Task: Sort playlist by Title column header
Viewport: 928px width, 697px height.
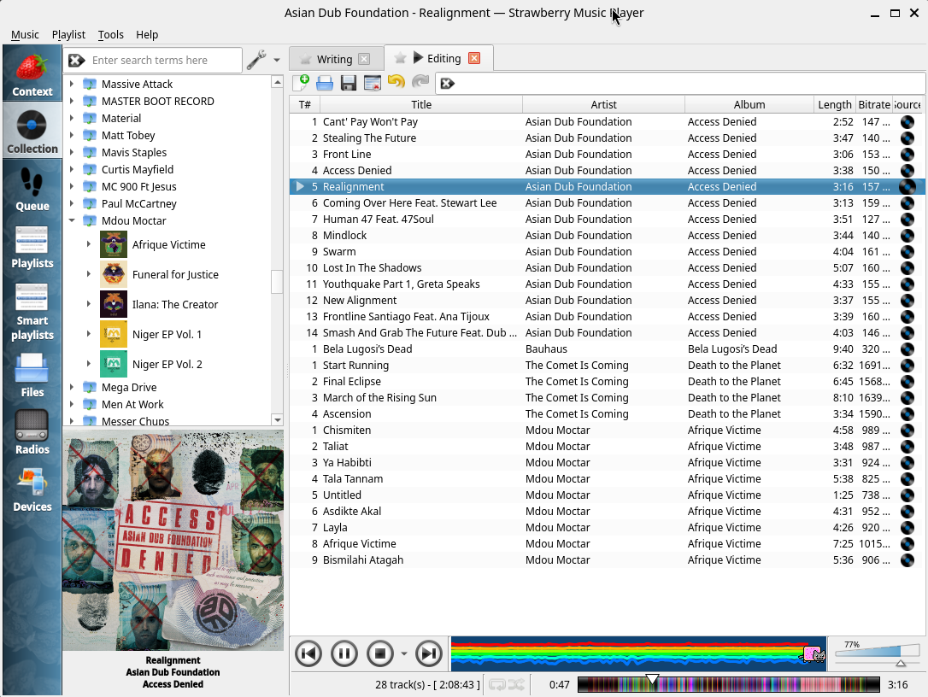Action: pyautogui.click(x=421, y=105)
